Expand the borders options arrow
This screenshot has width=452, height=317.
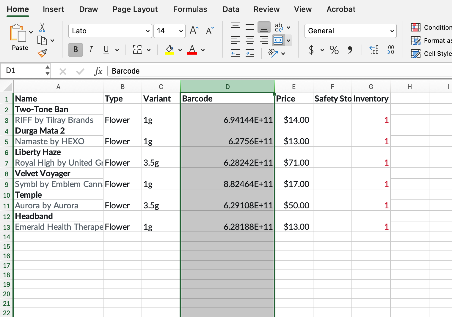click(x=149, y=50)
